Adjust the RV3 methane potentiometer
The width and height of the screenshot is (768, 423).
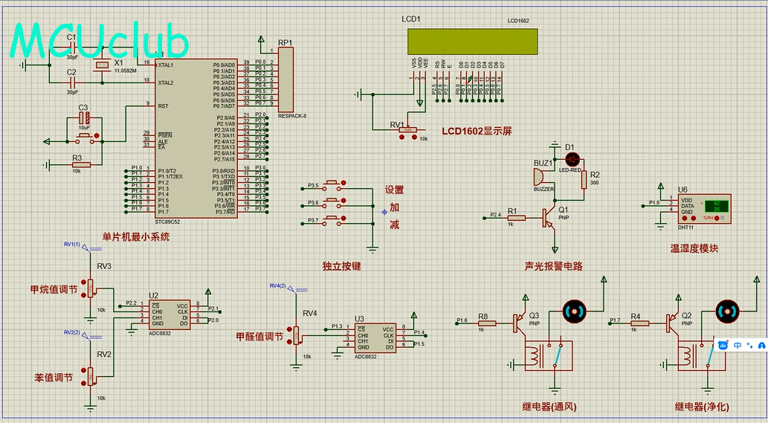91,288
